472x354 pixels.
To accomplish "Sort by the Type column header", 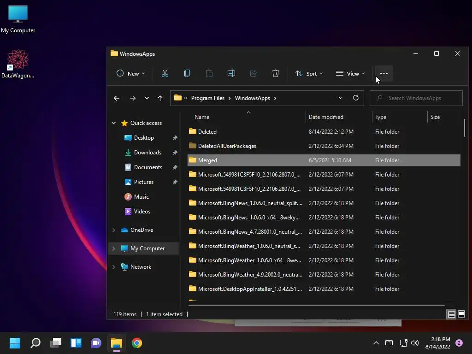I will click(400, 117).
